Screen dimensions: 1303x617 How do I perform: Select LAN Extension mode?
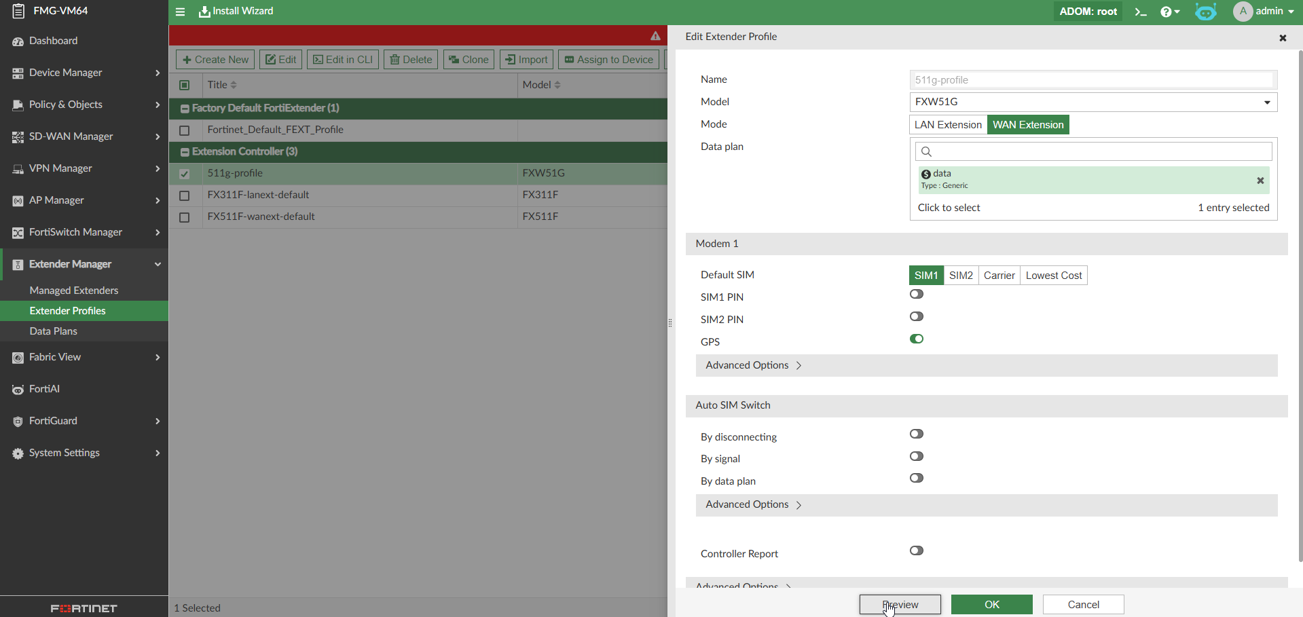coord(948,125)
